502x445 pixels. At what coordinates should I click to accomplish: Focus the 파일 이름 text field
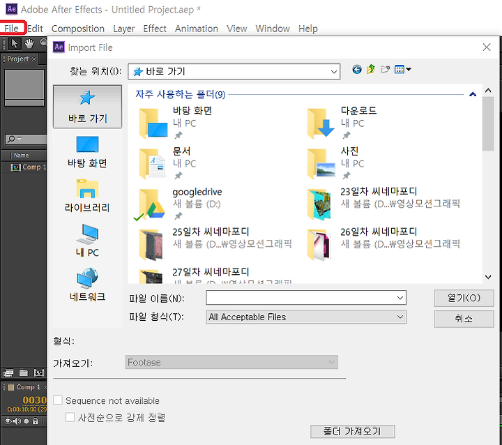(x=301, y=298)
